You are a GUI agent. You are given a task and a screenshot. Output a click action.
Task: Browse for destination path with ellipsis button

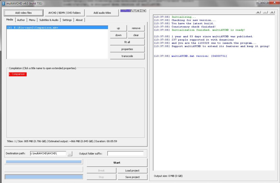[x=70, y=154]
